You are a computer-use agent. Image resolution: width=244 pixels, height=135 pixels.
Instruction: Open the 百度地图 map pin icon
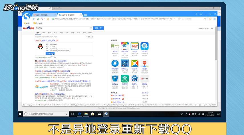point(144,64)
